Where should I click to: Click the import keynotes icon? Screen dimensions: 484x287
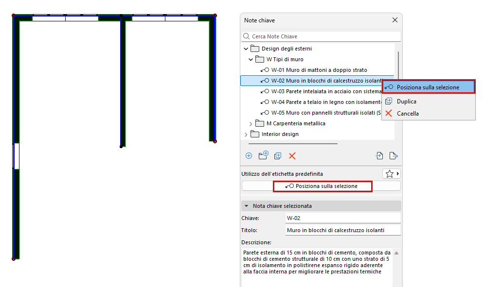(x=379, y=156)
